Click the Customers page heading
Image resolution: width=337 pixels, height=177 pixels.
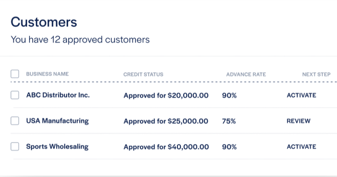click(x=44, y=22)
